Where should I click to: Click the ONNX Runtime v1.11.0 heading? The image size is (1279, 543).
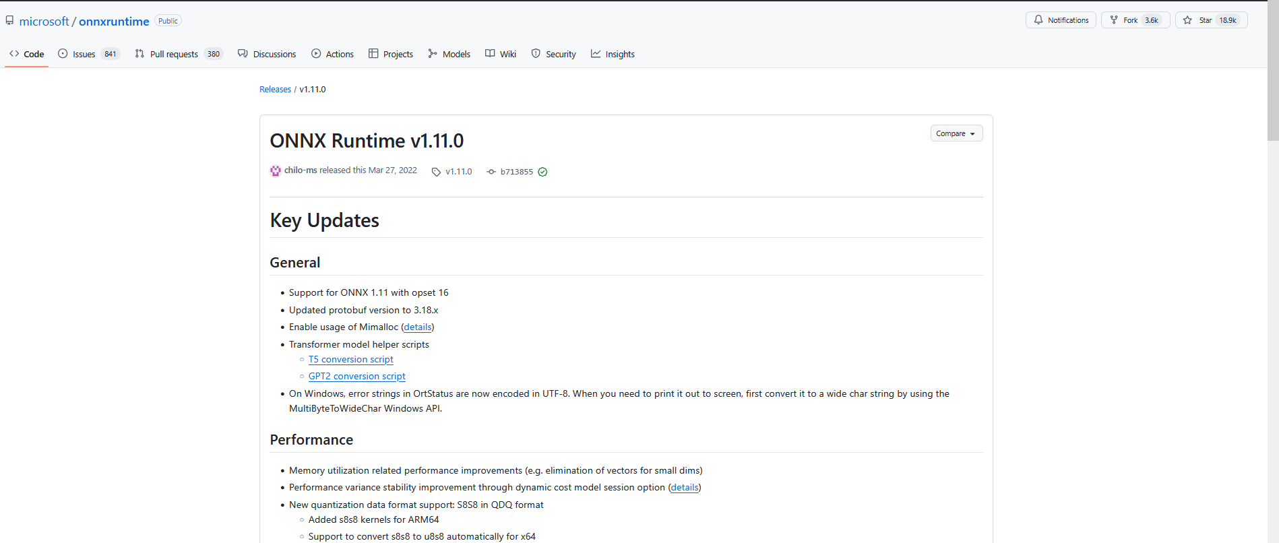tap(367, 141)
